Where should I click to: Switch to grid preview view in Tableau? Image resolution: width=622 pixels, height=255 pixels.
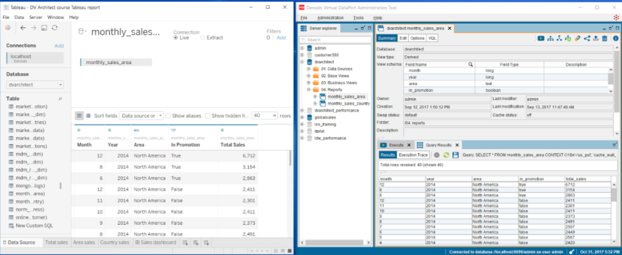[79, 115]
